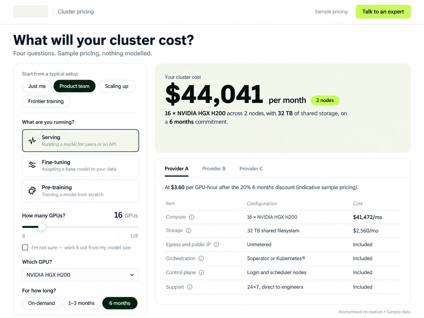Choose the Frontier training preset
424x318 pixels.
[x=46, y=101]
